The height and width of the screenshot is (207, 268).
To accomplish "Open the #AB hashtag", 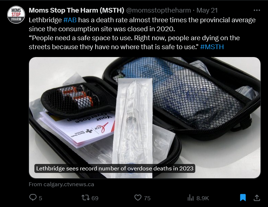I will pos(70,20).
